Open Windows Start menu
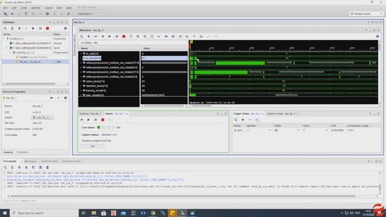 pyautogui.click(x=5, y=213)
